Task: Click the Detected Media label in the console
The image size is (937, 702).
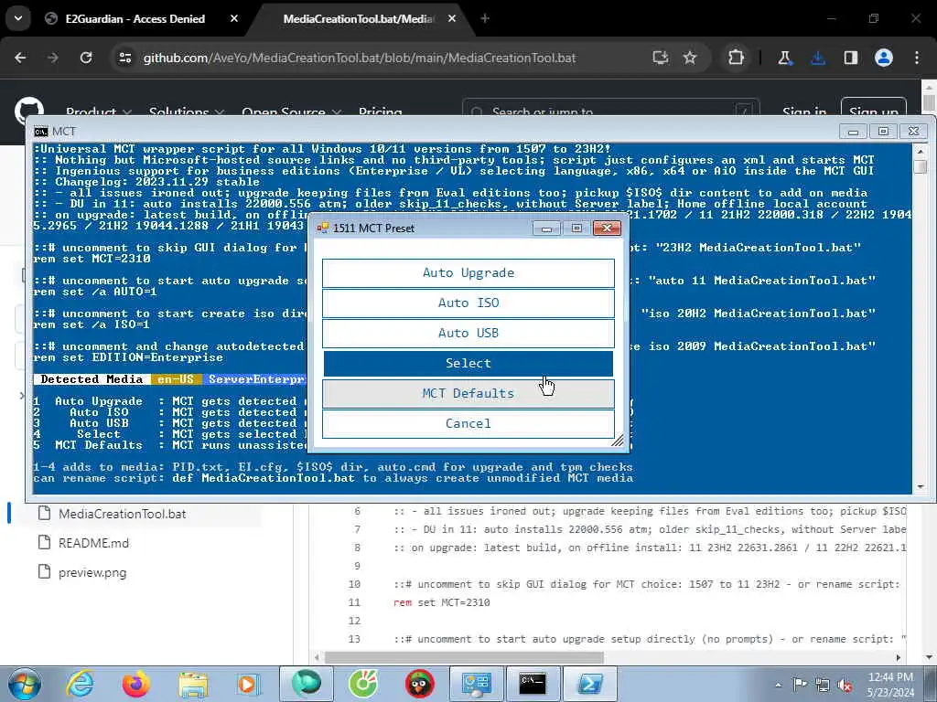Action: point(92,379)
